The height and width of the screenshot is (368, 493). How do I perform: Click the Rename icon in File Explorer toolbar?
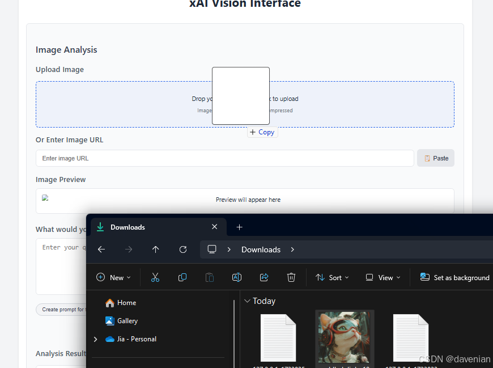coord(237,277)
